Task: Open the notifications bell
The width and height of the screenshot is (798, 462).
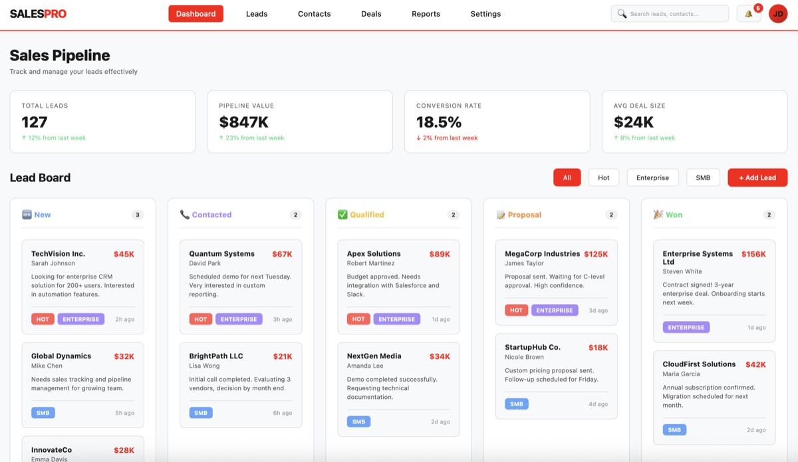Action: pyautogui.click(x=748, y=13)
